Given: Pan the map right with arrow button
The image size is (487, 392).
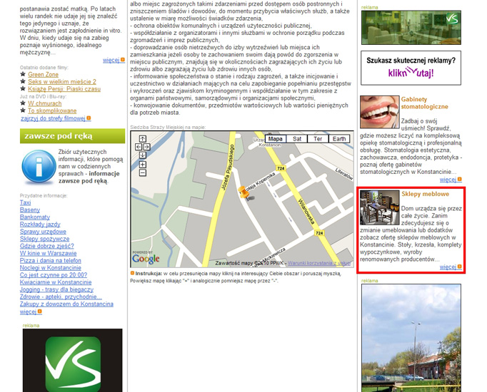Looking at the screenshot, I should point(146,147).
